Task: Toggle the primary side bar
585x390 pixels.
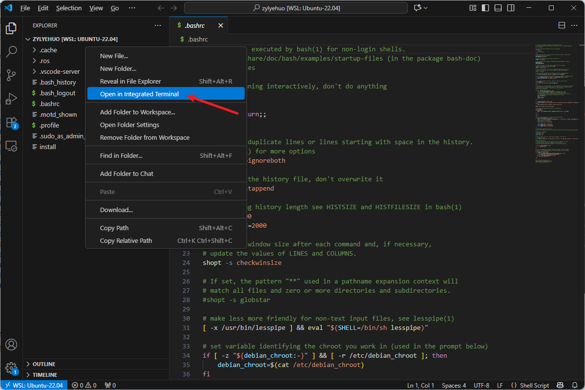Action: 485,8
